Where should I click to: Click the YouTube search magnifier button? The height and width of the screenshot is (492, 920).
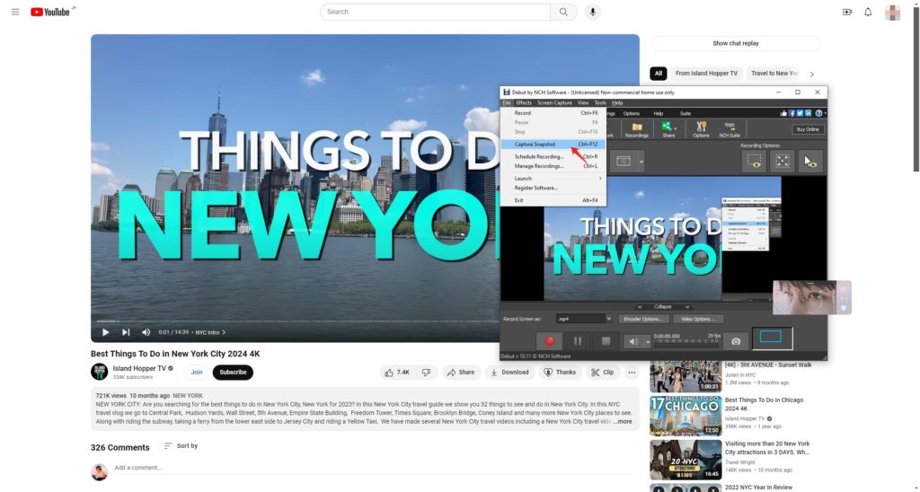[x=563, y=12]
